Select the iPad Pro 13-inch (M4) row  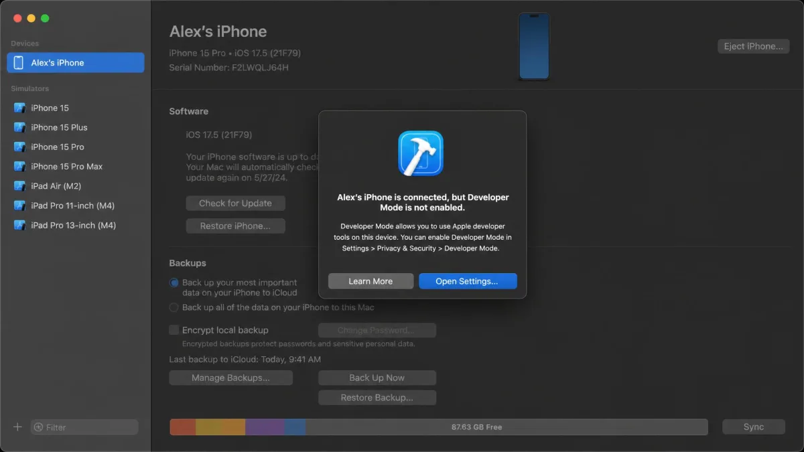pos(76,225)
